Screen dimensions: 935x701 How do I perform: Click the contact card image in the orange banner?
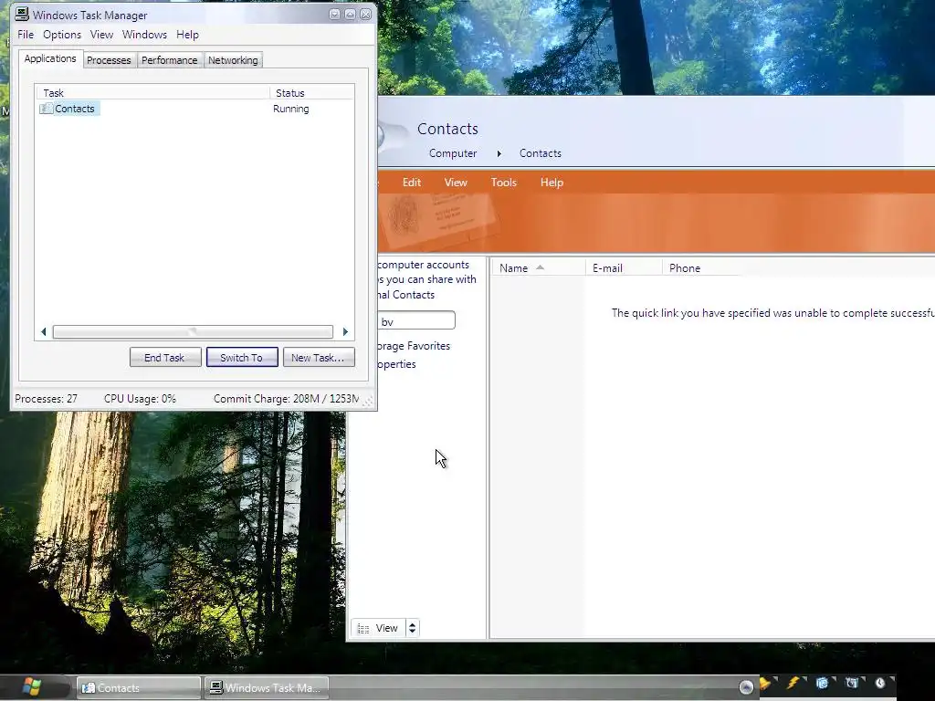tap(439, 219)
